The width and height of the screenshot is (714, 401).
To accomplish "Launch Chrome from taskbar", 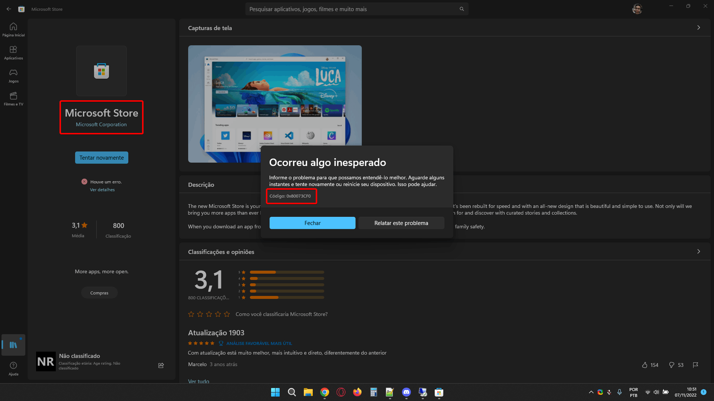I will click(x=325, y=392).
